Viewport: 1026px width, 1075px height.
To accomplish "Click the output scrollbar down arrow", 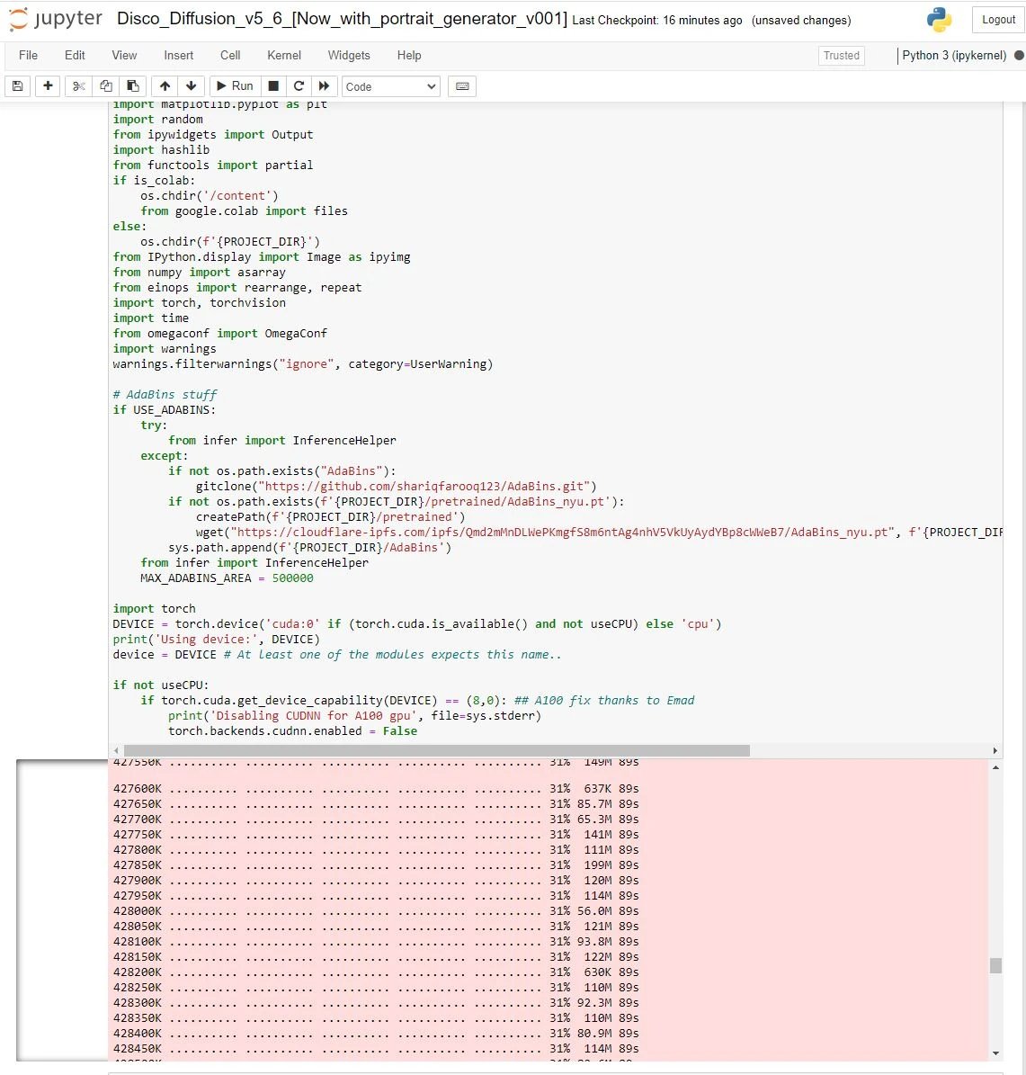I will [x=995, y=1053].
